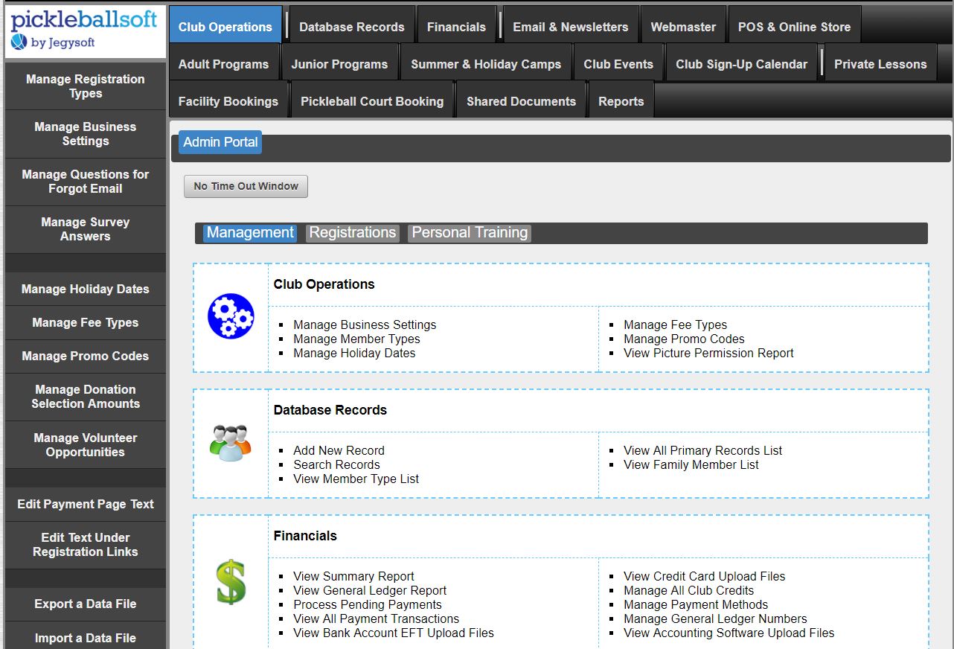Select the Management sub-tab
Viewport: 954px width, 649px height.
(x=250, y=233)
